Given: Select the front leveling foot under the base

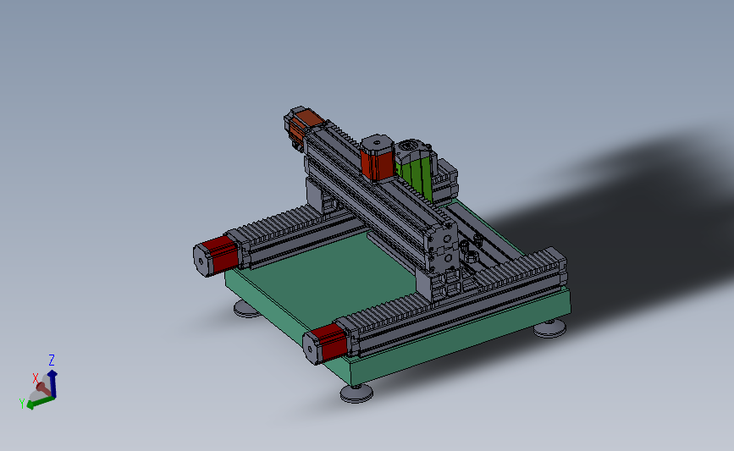Looking at the screenshot, I should point(356,393).
